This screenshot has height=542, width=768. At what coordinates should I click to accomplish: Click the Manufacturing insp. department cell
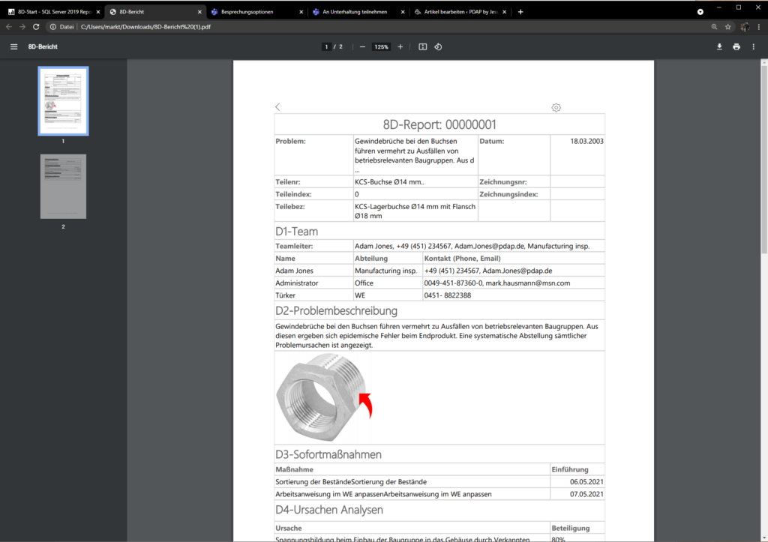(x=386, y=271)
